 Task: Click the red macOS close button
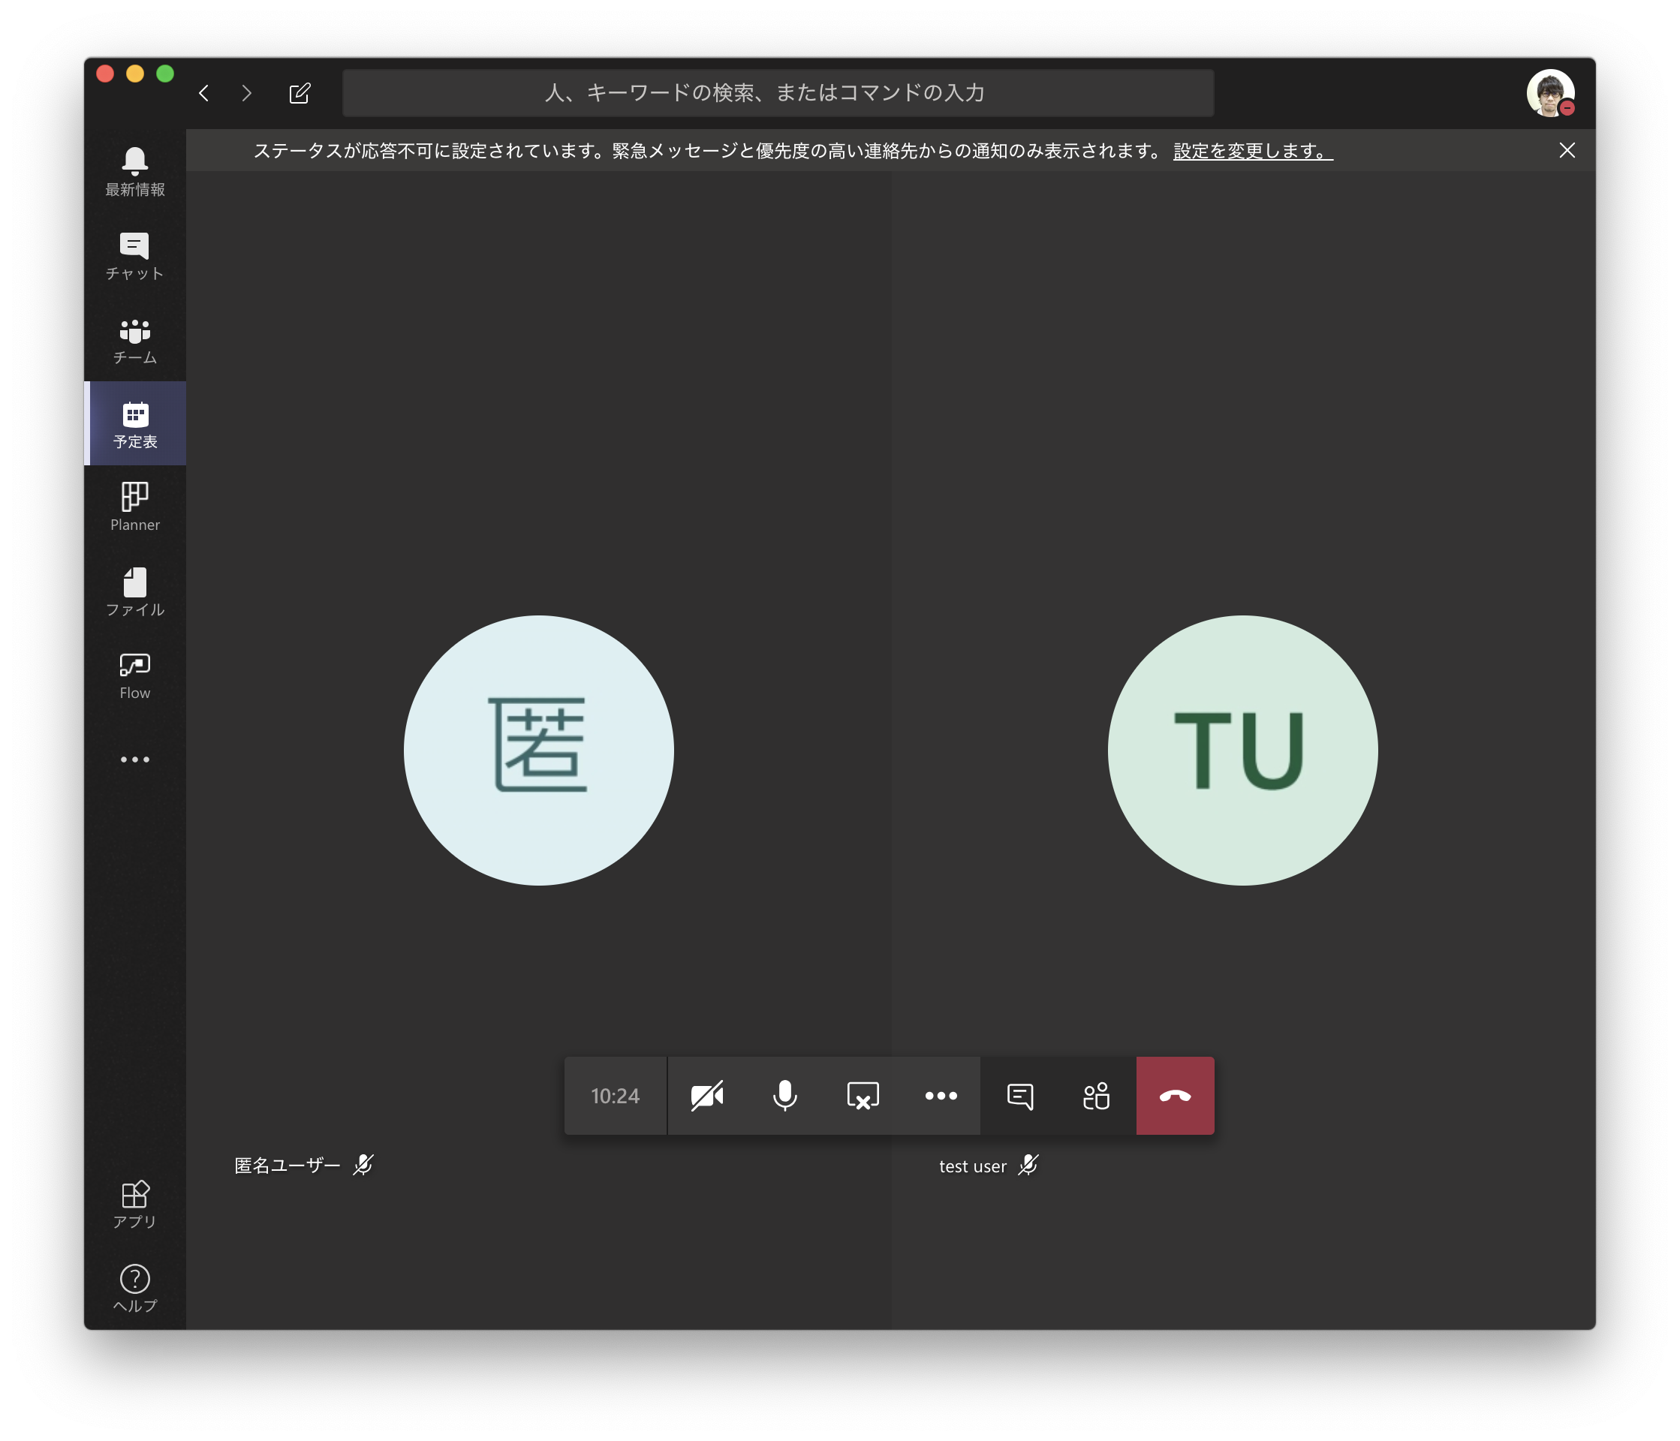[x=105, y=74]
